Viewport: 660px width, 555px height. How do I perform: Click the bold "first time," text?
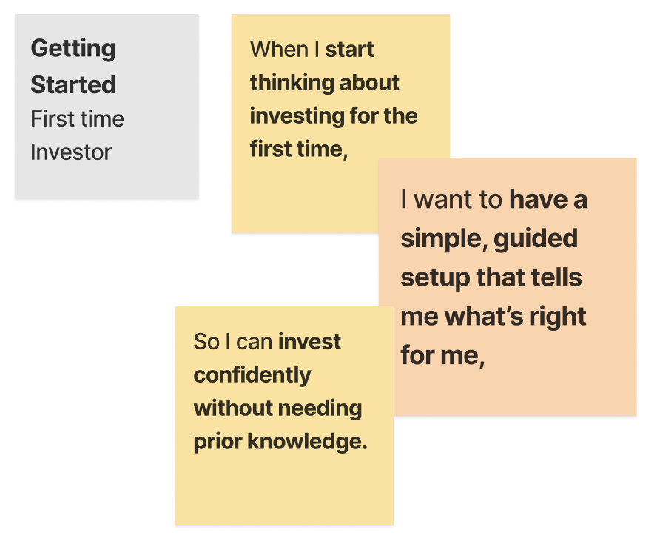tap(298, 148)
